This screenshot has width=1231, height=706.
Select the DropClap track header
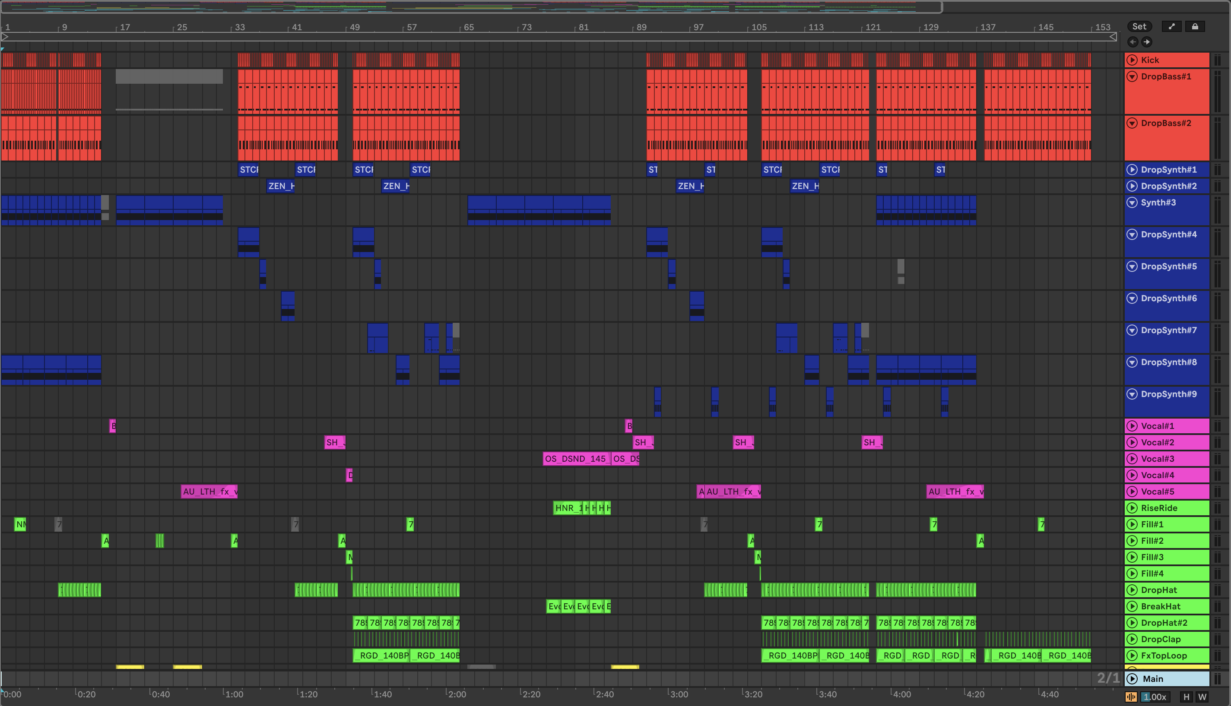[x=1174, y=639]
